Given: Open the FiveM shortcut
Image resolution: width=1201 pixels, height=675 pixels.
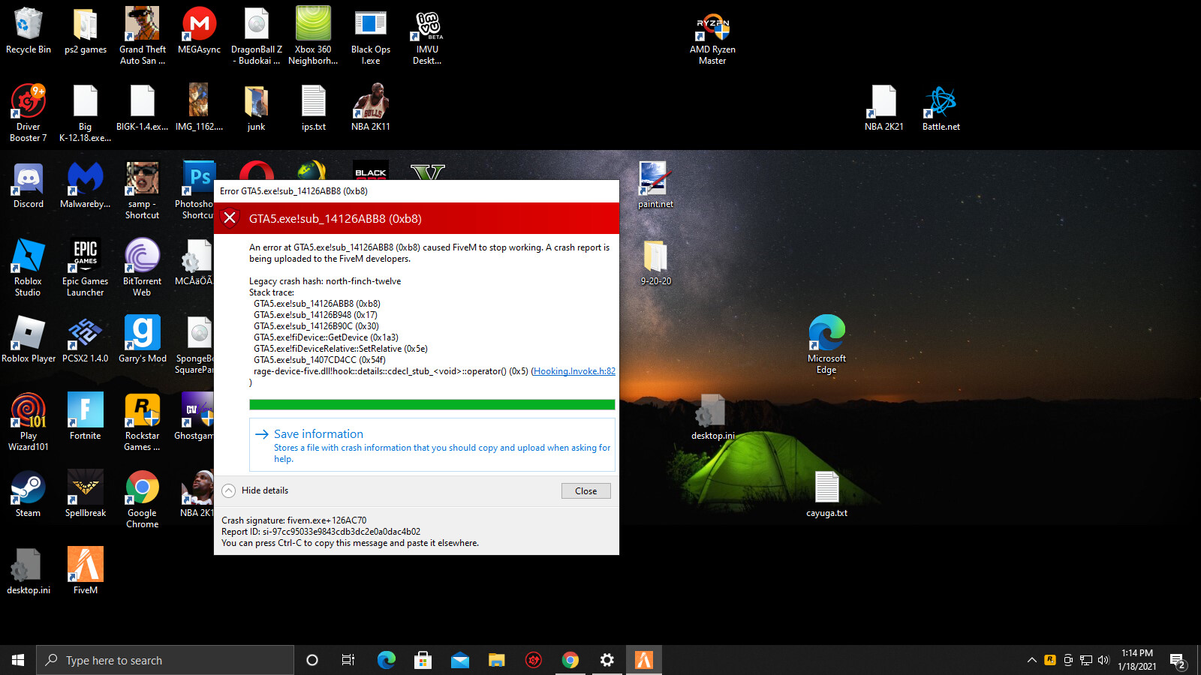Looking at the screenshot, I should click(x=85, y=570).
